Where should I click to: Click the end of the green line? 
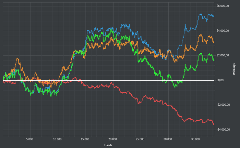point(214,60)
